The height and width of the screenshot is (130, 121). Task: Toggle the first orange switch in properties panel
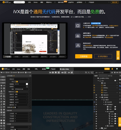pyautogui.click(x=16, y=82)
